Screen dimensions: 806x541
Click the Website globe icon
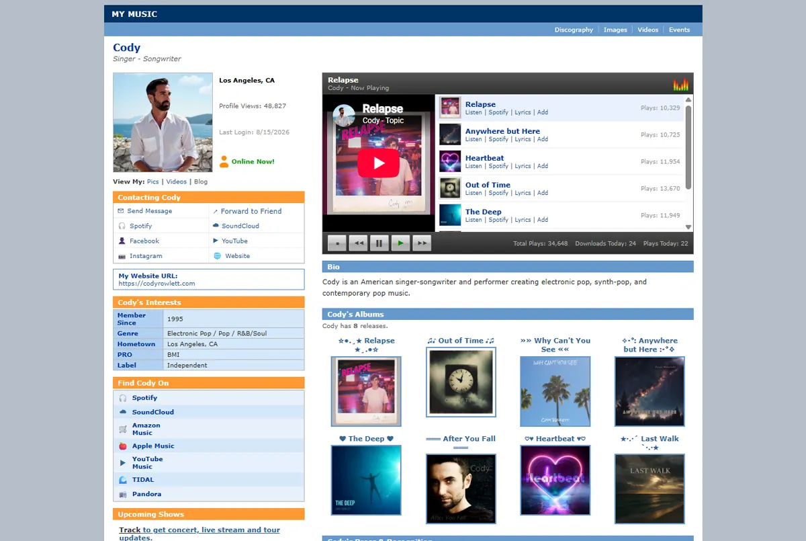(217, 256)
